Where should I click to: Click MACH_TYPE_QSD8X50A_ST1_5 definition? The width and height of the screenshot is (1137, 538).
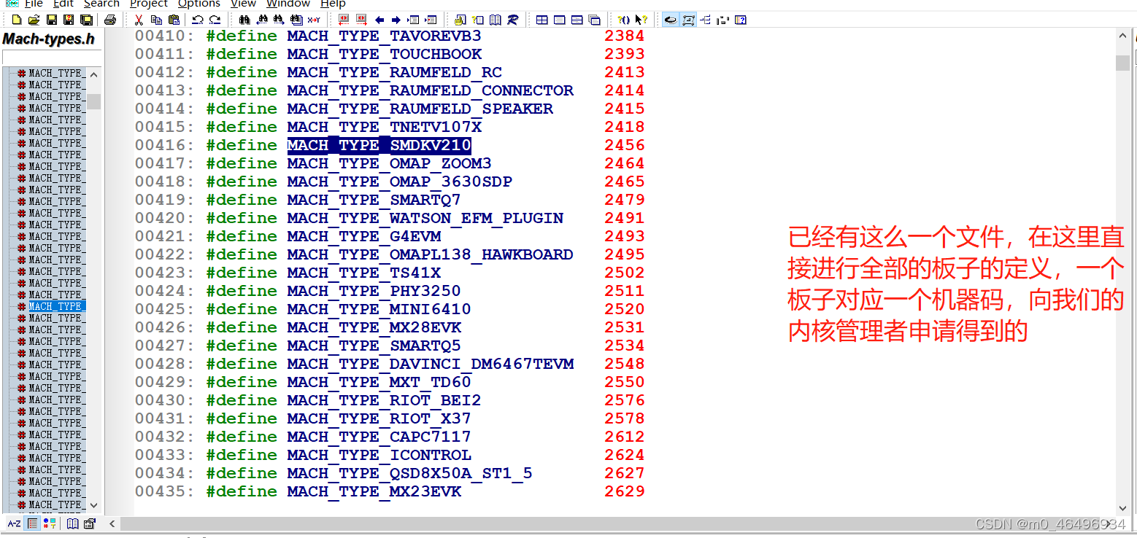coord(409,473)
